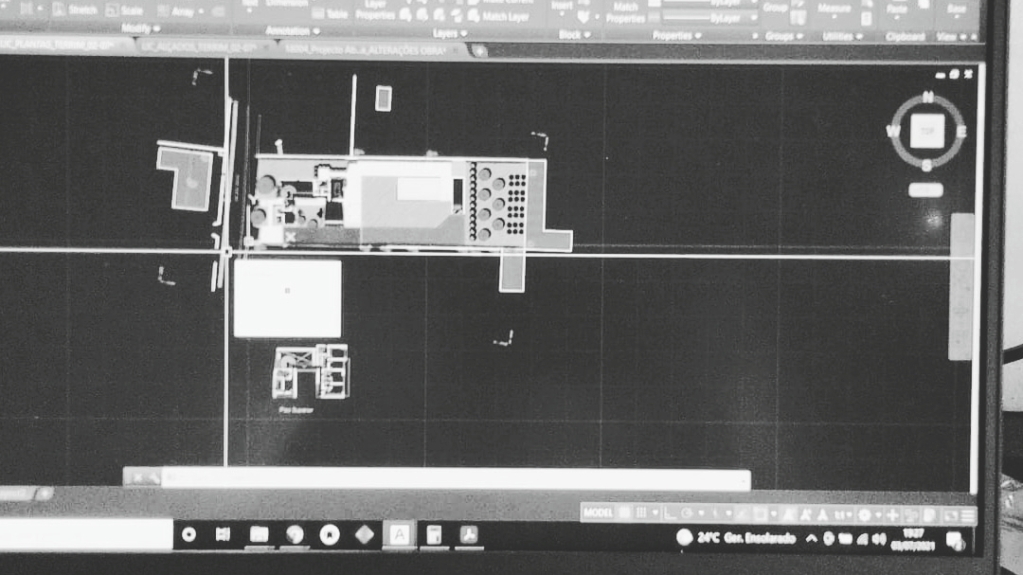Click inside the command line input
The image size is (1023, 575).
(x=456, y=479)
